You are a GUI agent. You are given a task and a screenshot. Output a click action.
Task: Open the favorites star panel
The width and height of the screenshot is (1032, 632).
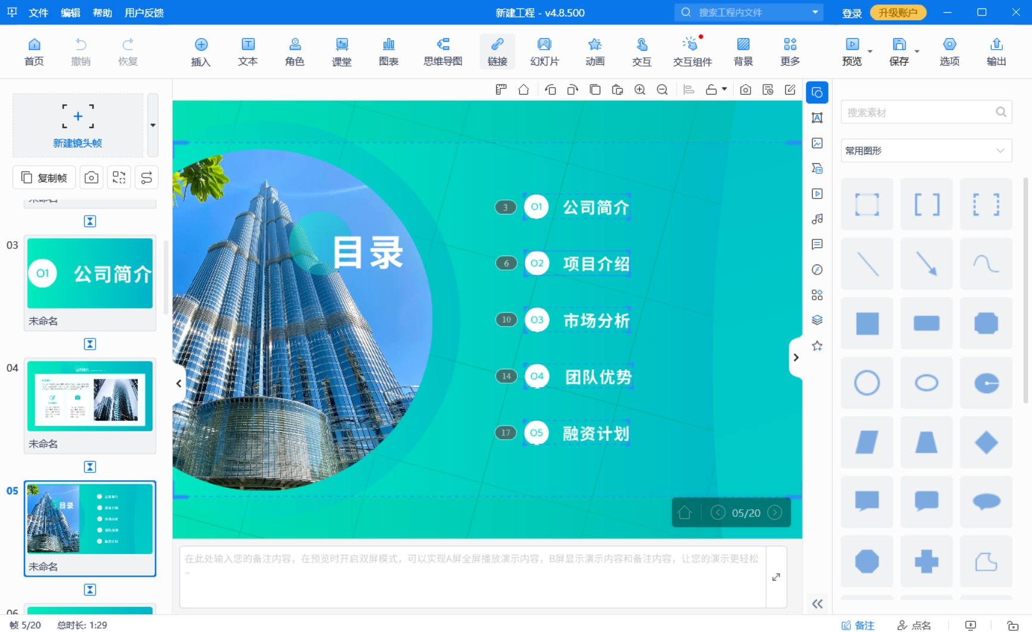[x=817, y=346]
